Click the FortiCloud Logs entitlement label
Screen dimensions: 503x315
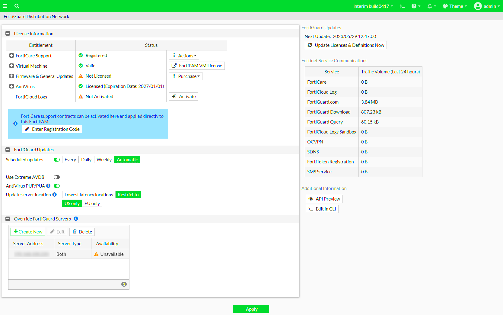pyautogui.click(x=31, y=97)
